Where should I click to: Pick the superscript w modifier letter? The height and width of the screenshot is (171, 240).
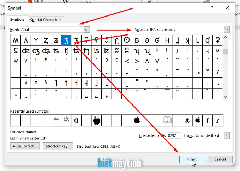[16, 62]
